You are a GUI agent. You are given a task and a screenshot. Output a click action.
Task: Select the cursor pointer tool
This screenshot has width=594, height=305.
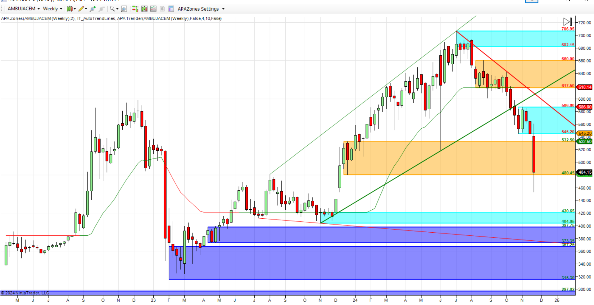pyautogui.click(x=112, y=9)
